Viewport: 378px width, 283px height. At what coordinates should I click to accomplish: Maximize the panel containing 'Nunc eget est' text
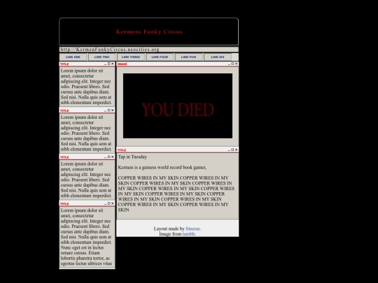click(x=109, y=203)
